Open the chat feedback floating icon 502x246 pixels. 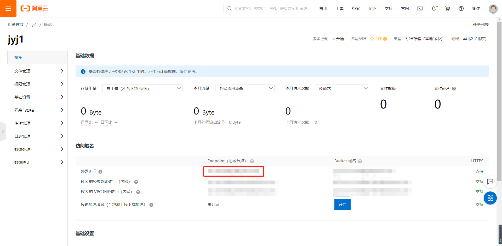(x=490, y=182)
